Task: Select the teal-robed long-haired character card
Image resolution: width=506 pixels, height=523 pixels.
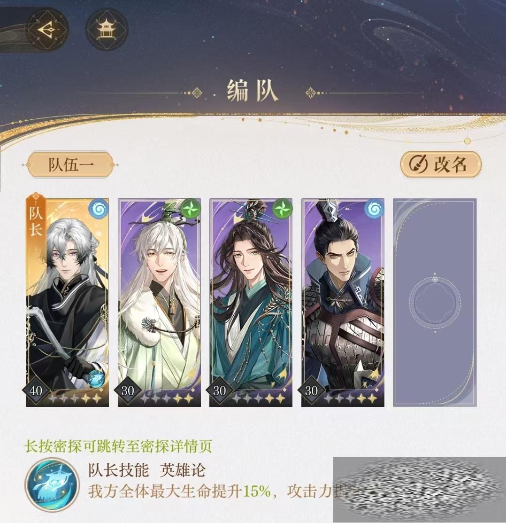Action: click(251, 303)
